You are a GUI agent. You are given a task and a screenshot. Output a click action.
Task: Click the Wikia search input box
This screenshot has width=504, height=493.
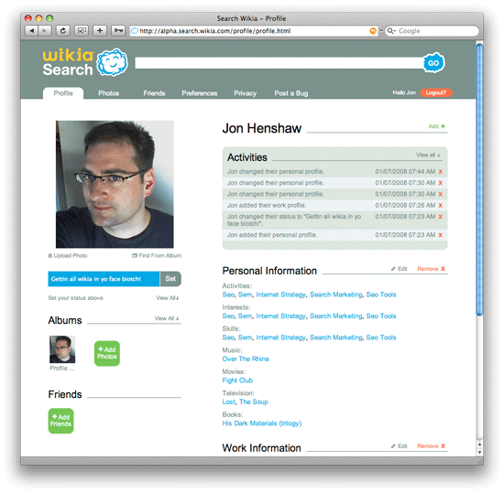pyautogui.click(x=279, y=63)
